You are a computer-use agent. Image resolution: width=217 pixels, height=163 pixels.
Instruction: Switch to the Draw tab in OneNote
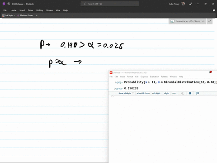tap(30, 10)
